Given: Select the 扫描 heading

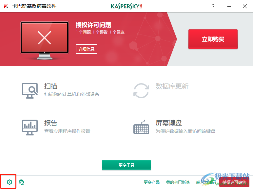Looking at the screenshot, I should [x=51, y=86].
